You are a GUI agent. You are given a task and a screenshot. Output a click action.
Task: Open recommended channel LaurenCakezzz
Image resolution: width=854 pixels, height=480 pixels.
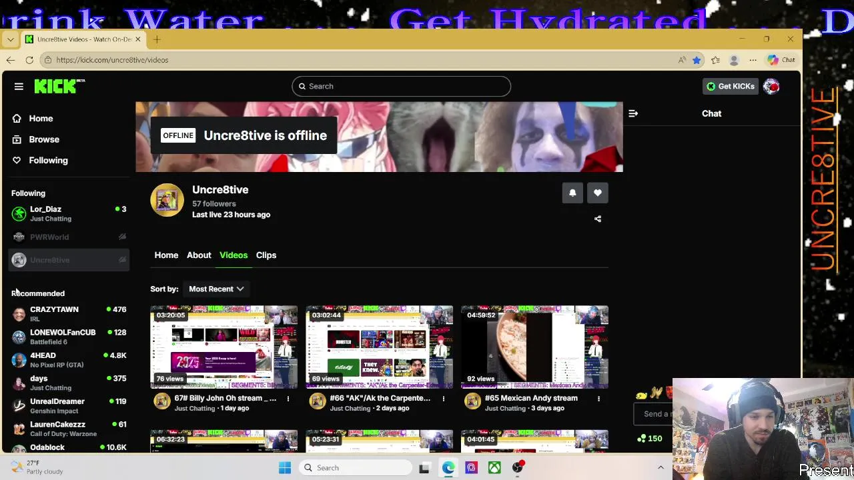click(69, 429)
